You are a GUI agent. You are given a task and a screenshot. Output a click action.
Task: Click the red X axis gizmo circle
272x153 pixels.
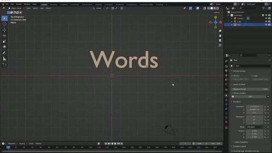221,22
